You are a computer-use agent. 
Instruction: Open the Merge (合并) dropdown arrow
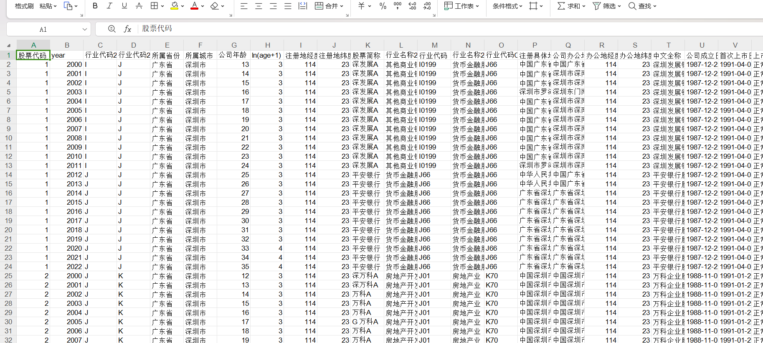(342, 6)
